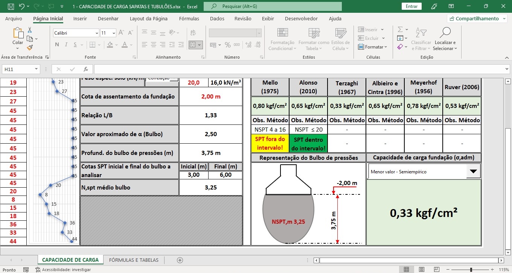The height and width of the screenshot is (273, 512).
Task: Open the Arquivo menu
Action: click(14, 18)
